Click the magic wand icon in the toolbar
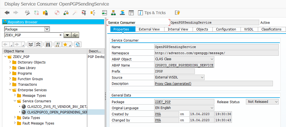 click(75, 13)
